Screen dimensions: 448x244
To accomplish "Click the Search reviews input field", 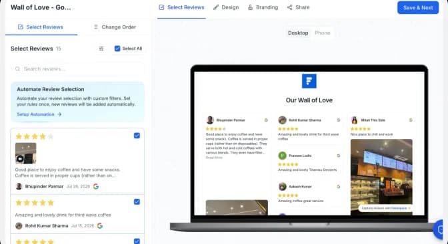I will pos(77,68).
